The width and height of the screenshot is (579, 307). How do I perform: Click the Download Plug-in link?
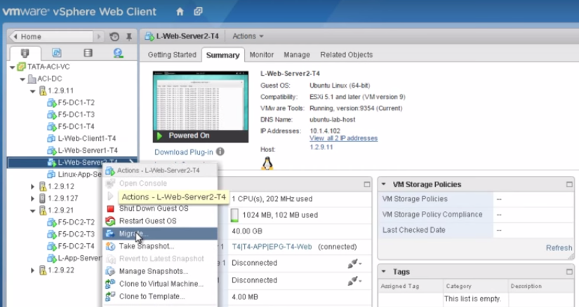click(x=183, y=152)
